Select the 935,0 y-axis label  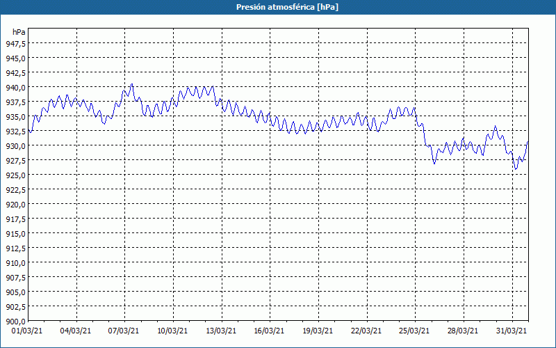point(15,116)
